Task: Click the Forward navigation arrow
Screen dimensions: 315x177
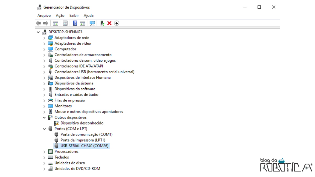Action: click(45, 23)
